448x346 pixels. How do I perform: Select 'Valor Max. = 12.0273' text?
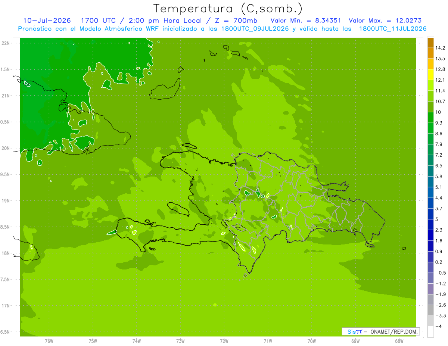click(385, 21)
